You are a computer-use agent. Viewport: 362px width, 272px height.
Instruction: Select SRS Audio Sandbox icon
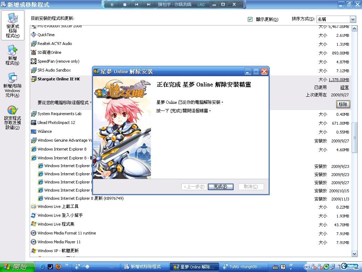[34, 70]
